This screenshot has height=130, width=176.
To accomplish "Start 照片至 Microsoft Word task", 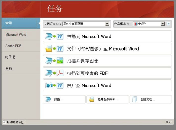I will tap(107, 85).
